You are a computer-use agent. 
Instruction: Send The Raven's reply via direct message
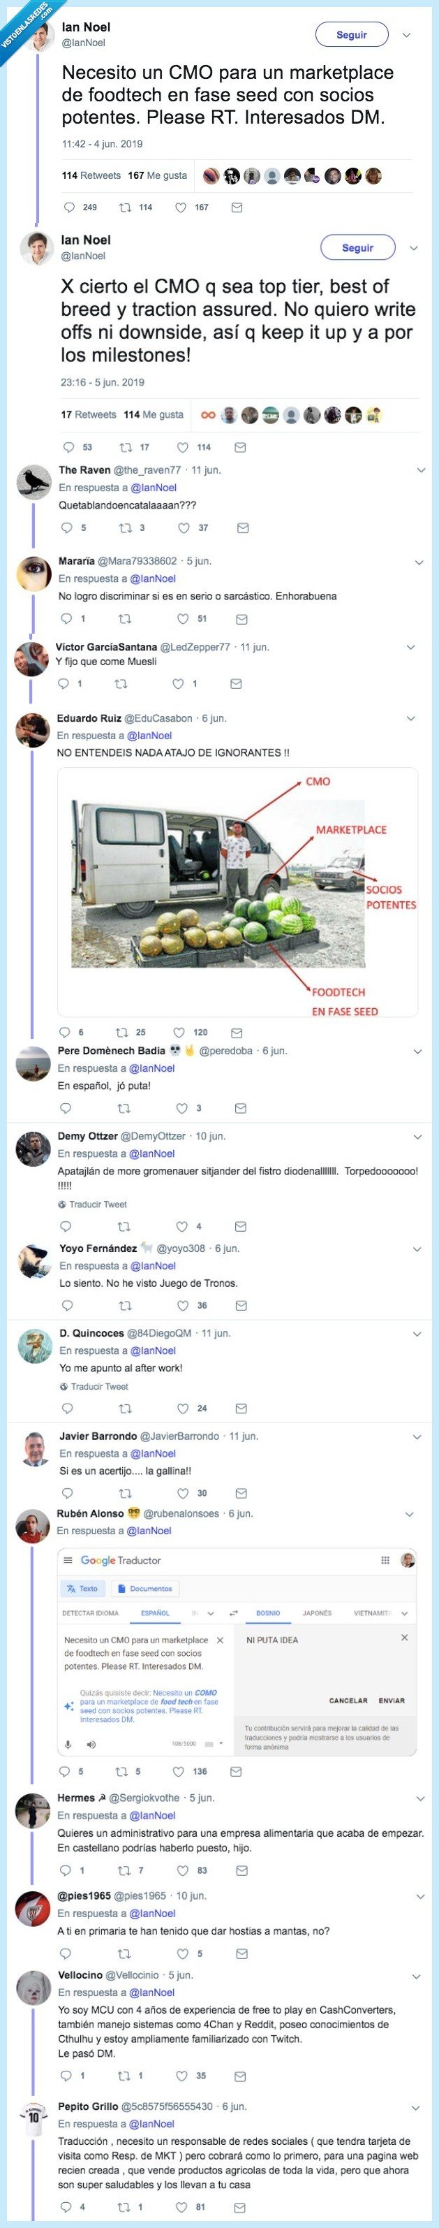[x=243, y=527]
